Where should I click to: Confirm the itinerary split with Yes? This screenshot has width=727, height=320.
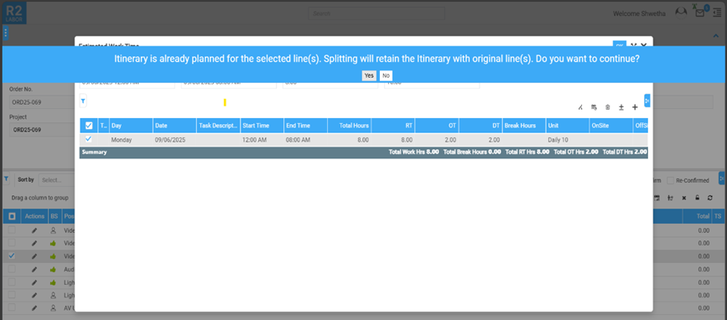point(369,75)
